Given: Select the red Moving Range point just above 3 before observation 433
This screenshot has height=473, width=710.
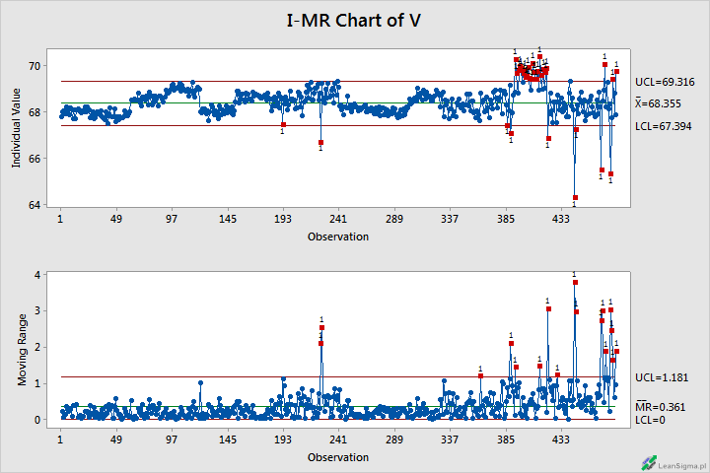Looking at the screenshot, I should tap(548, 309).
